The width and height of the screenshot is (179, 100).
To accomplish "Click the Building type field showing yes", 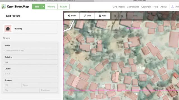I will [30, 62].
